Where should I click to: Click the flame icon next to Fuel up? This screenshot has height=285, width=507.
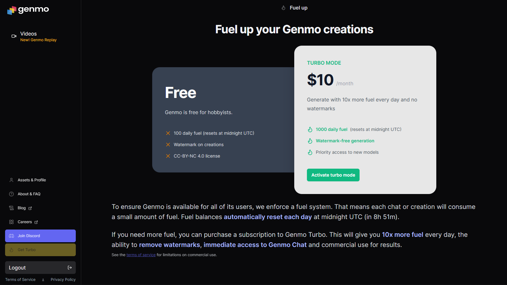click(283, 8)
